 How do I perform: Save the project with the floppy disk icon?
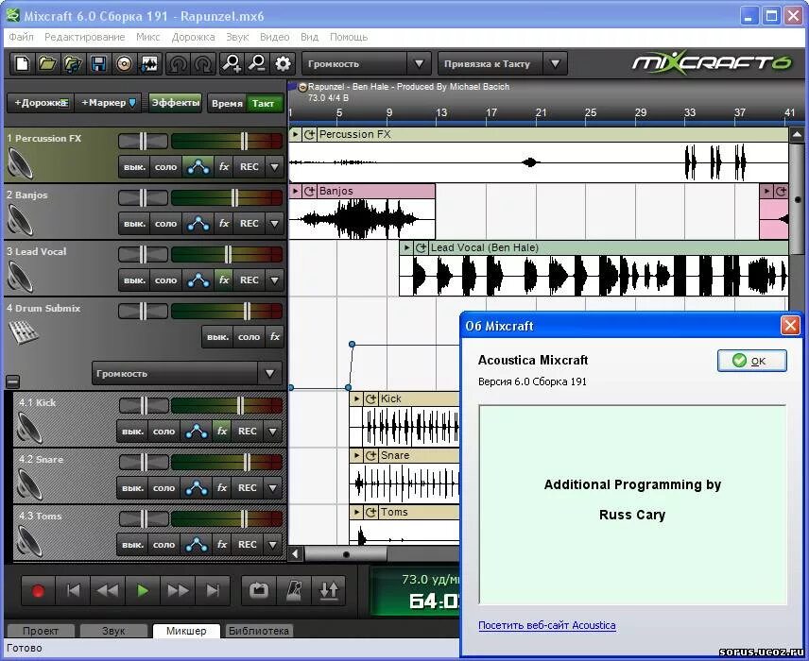(98, 64)
